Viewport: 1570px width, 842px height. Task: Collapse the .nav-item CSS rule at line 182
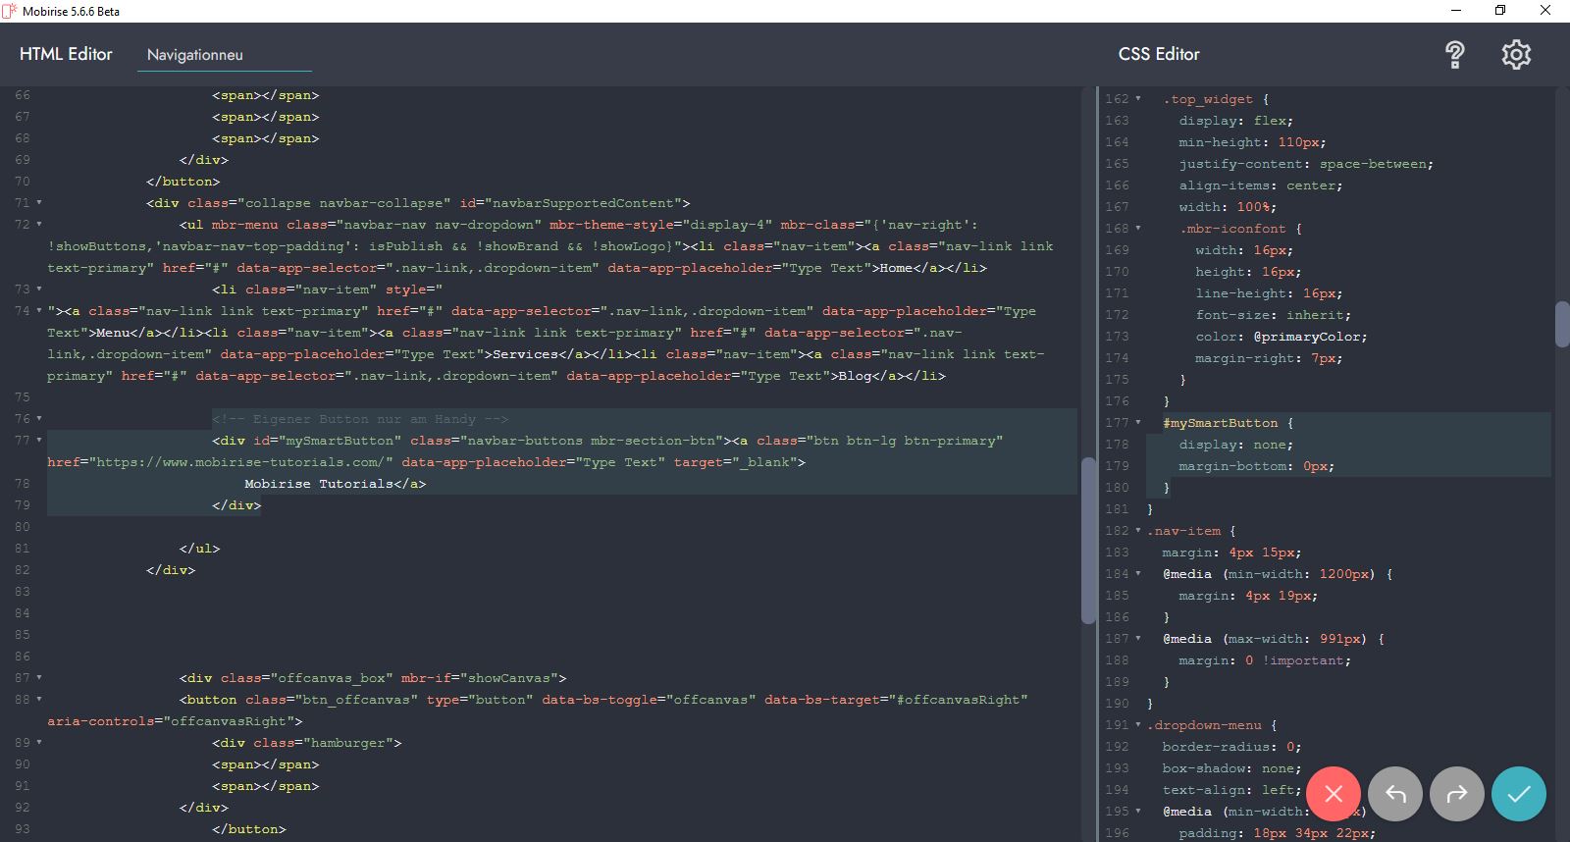click(x=1138, y=531)
